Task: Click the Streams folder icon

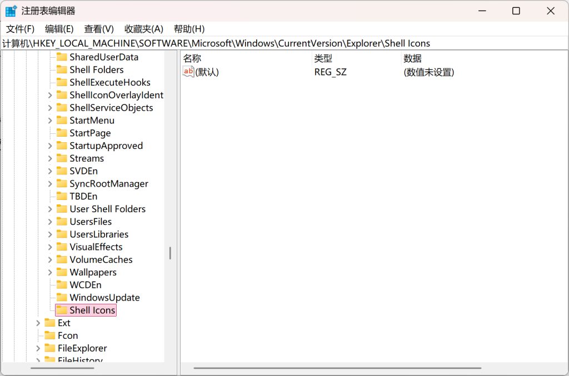Action: (62, 158)
